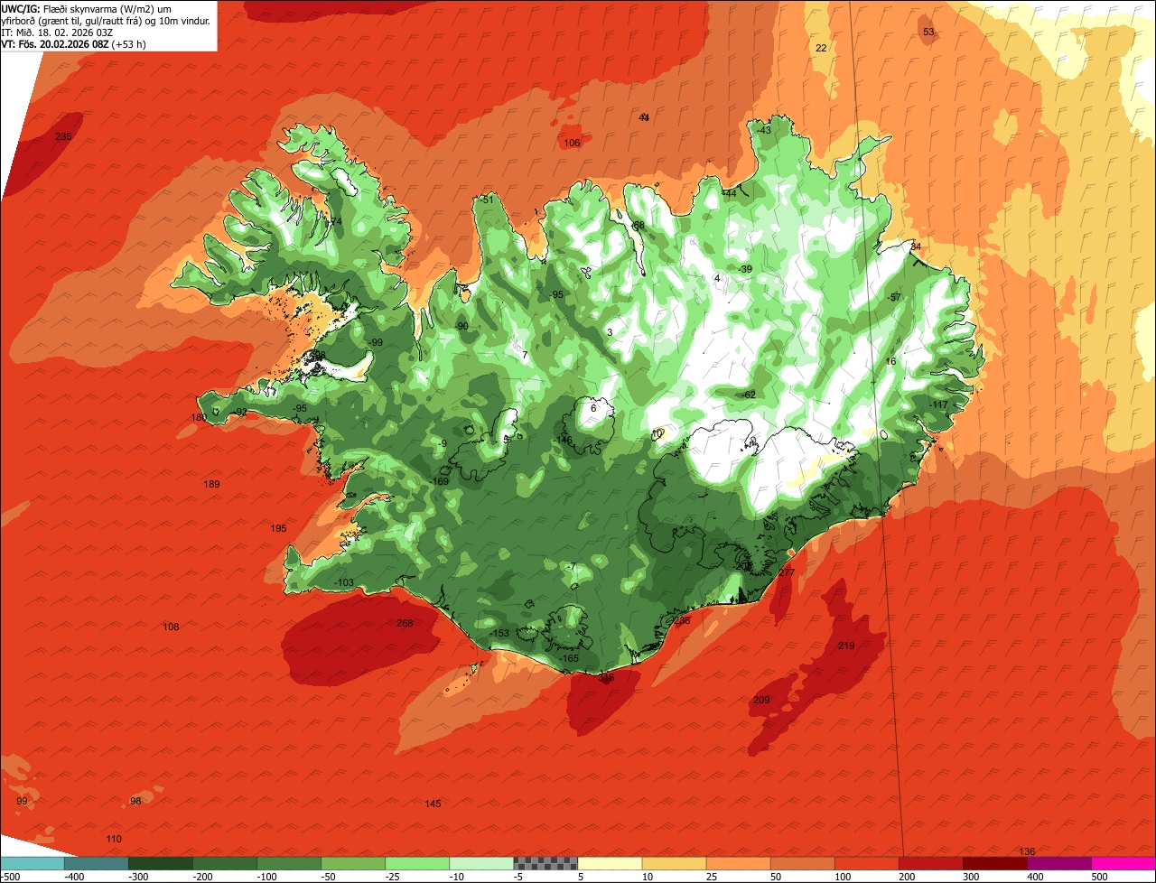Screen dimensions: 1156x883
Task: Click the value -57 on the map
Action: tap(894, 297)
